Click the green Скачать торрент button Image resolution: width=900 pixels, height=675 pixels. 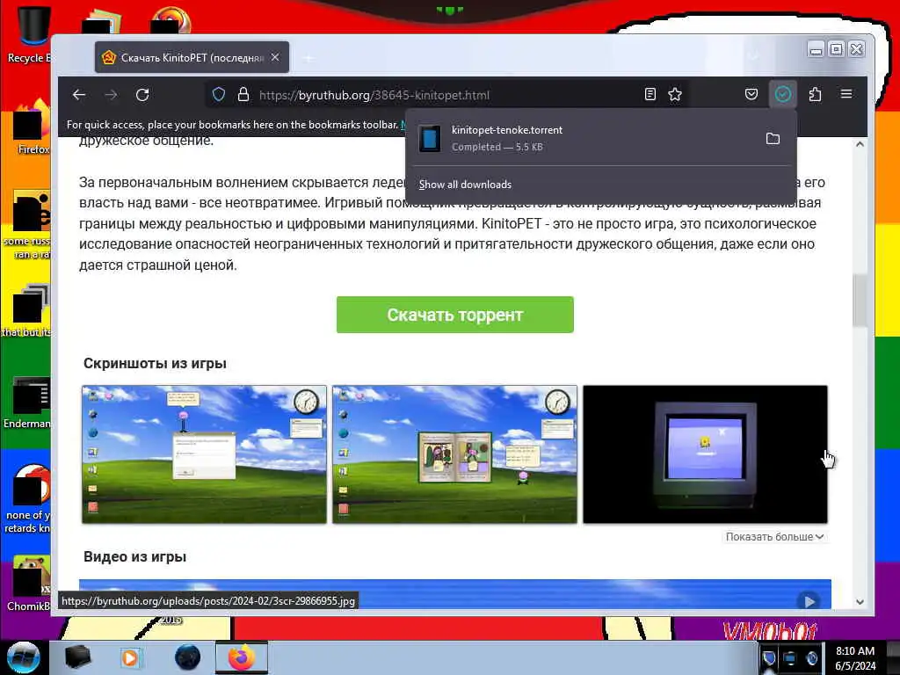(454, 315)
